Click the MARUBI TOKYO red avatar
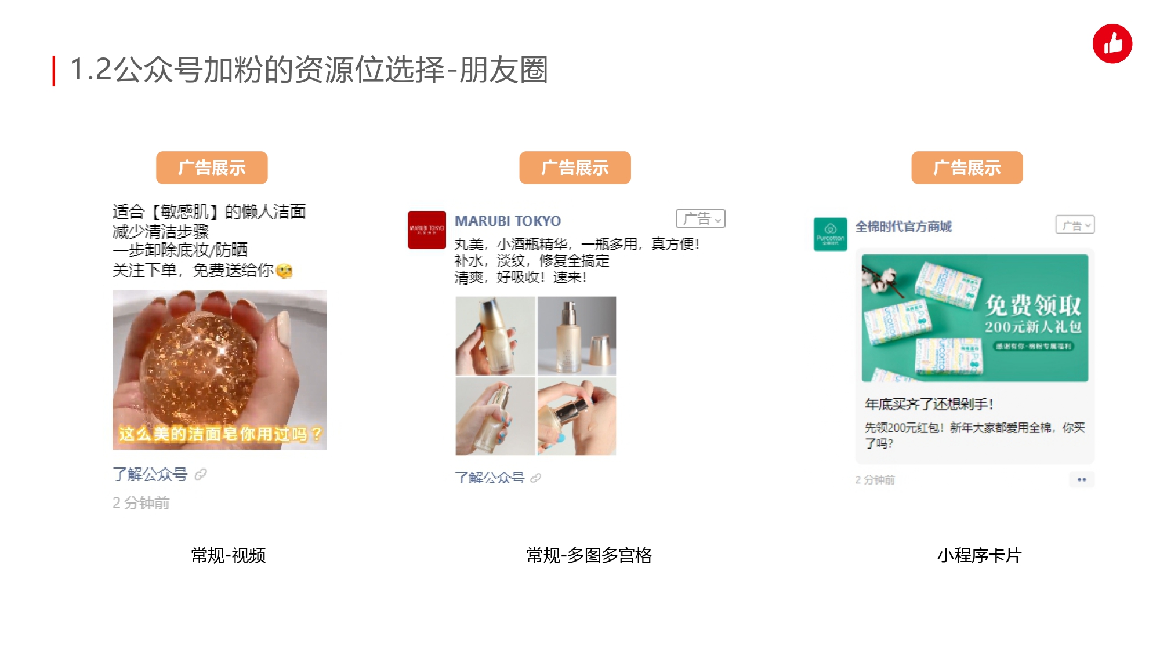 point(426,230)
